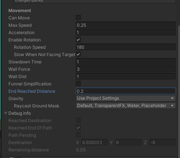The height and width of the screenshot is (158, 180).
Task: Click the End Reached Distance label
Action: pyautogui.click(x=32, y=91)
